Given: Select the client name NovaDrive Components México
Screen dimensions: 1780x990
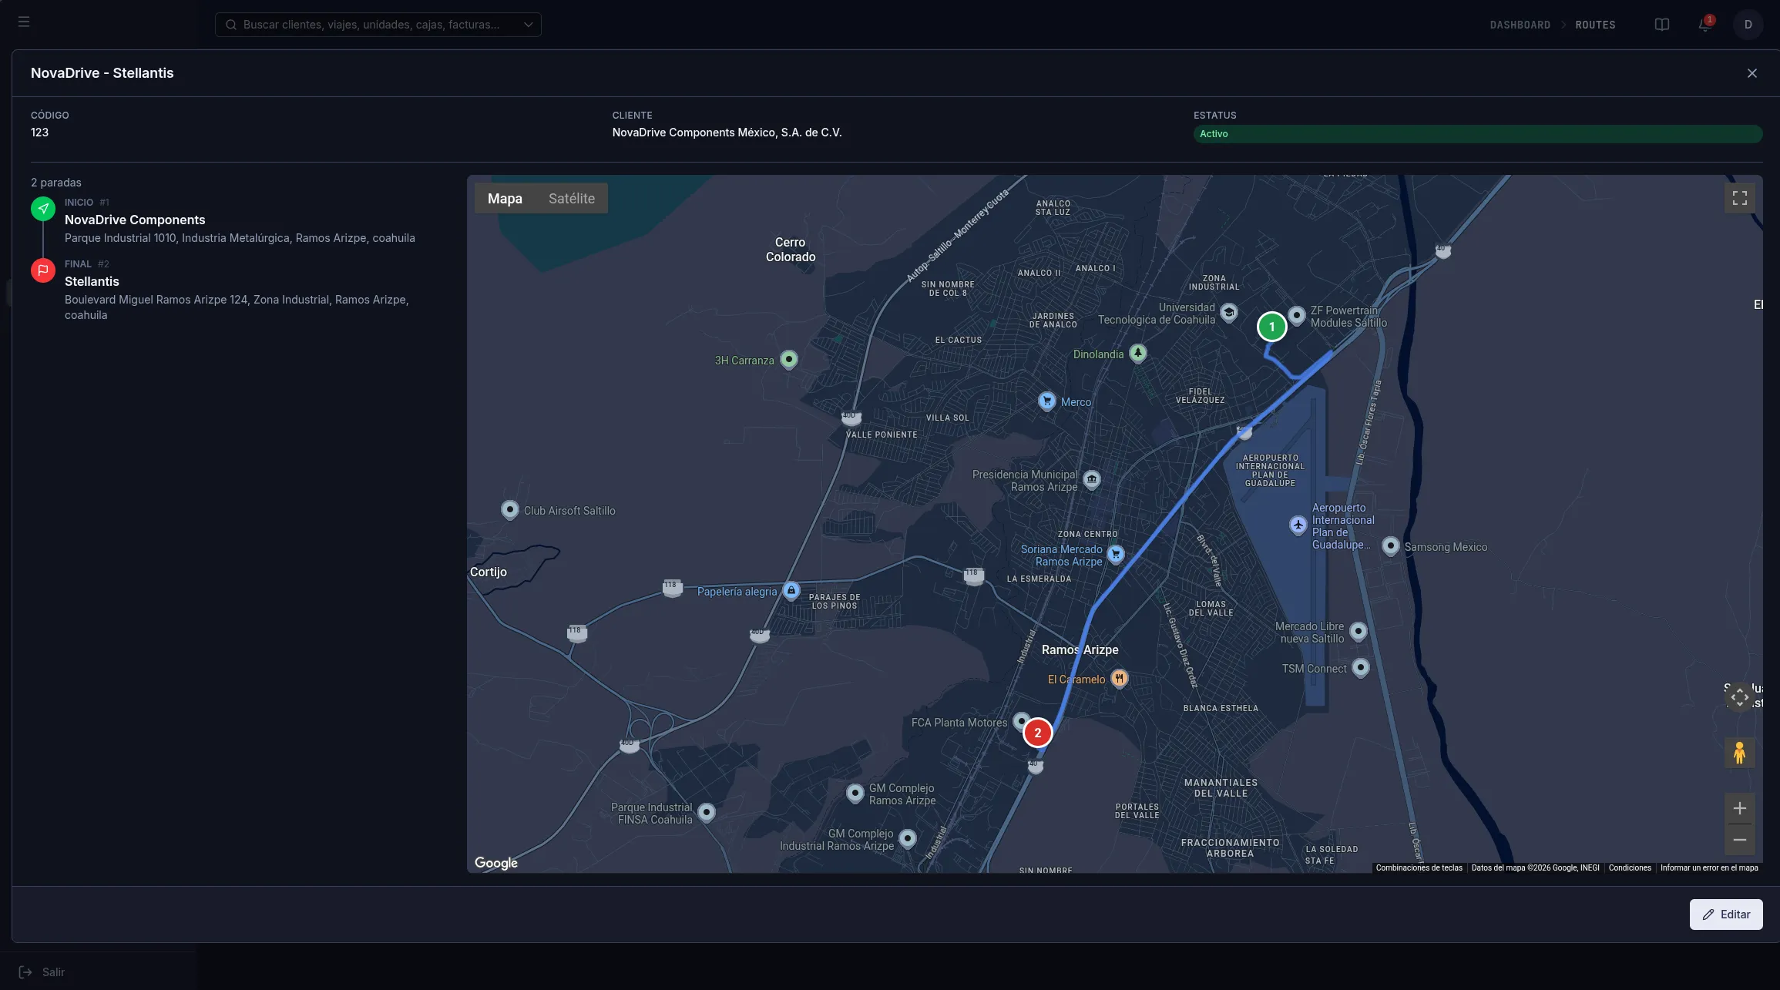Looking at the screenshot, I should pos(727,133).
